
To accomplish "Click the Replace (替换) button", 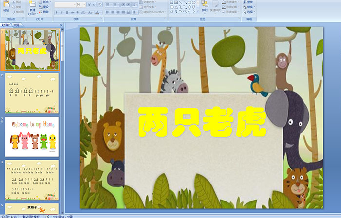I will point(249,7).
